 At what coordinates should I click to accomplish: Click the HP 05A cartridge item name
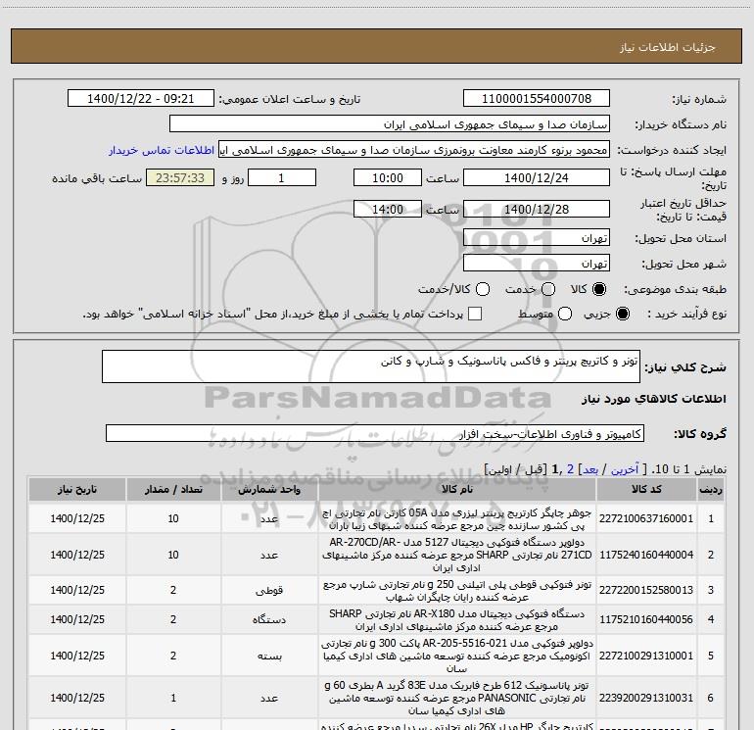[x=457, y=518]
